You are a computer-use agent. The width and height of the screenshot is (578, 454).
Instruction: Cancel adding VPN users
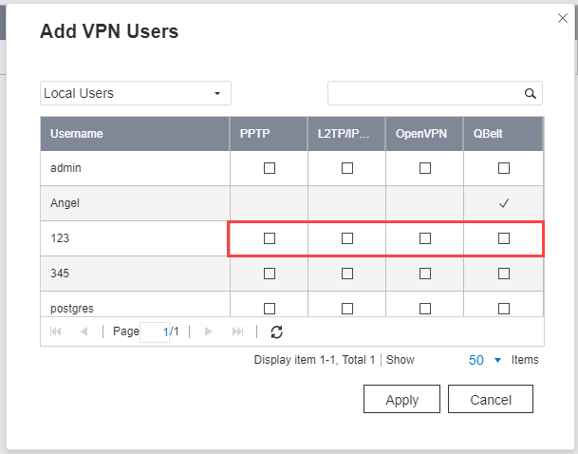click(x=491, y=399)
